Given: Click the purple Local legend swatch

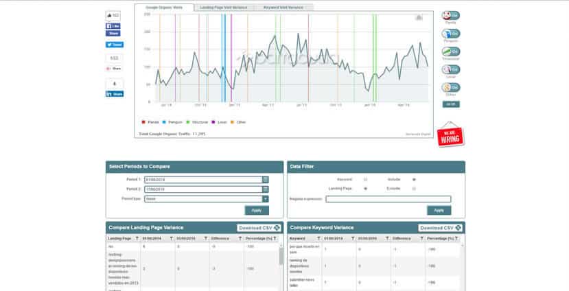Looking at the screenshot, I should pyautogui.click(x=213, y=122).
